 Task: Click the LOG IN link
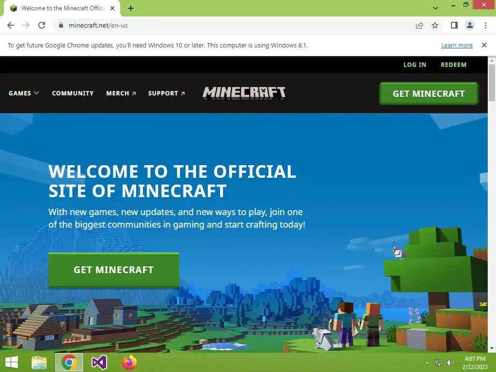pos(415,64)
